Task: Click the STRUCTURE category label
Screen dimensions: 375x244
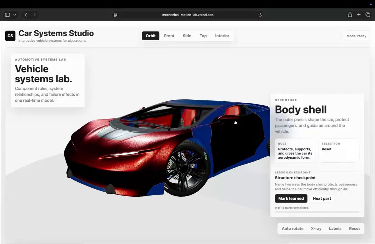Action: click(x=286, y=100)
